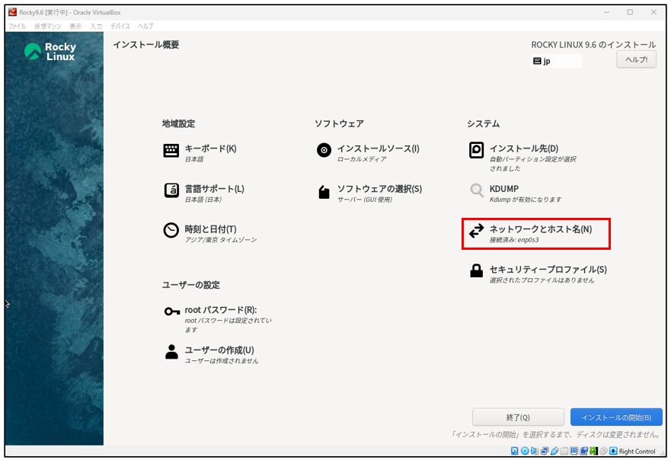671x460 pixels.
Task: Click the 終了(Q) quit button
Action: (x=518, y=417)
